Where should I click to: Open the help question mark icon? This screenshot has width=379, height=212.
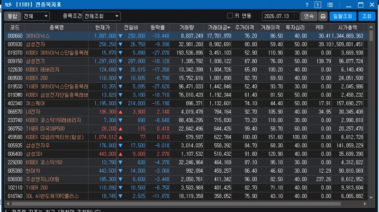click(307, 5)
